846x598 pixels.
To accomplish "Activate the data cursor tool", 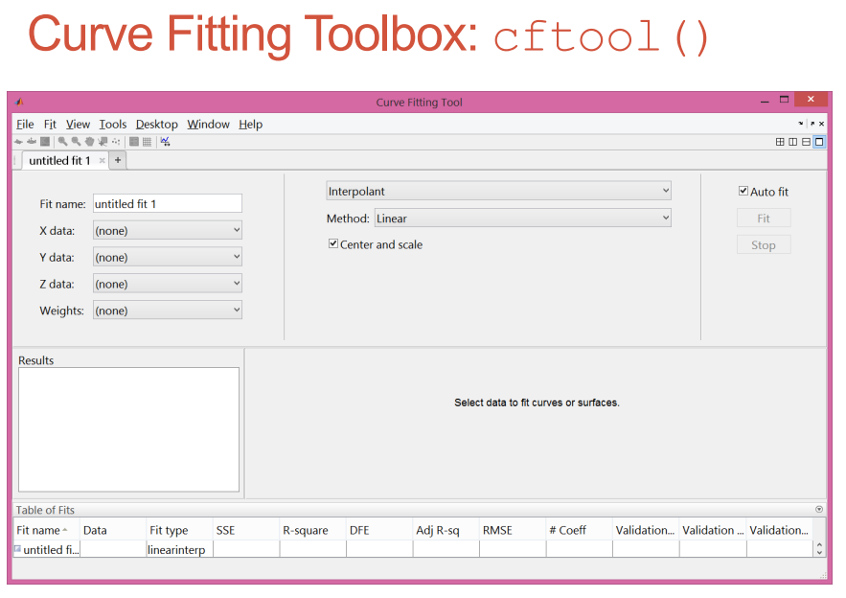I will pyautogui.click(x=103, y=142).
